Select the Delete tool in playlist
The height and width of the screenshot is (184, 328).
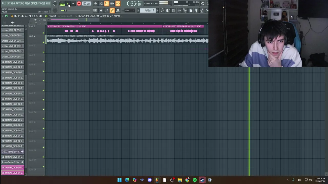19,16
